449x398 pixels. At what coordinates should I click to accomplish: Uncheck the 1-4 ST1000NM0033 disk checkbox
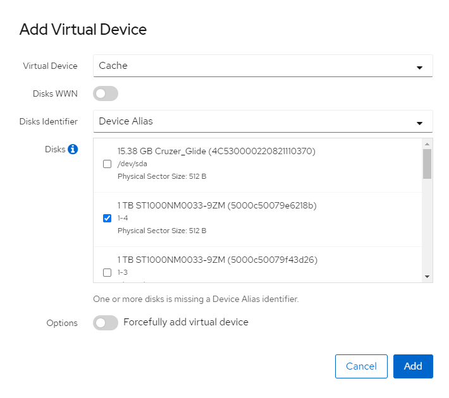click(x=107, y=219)
